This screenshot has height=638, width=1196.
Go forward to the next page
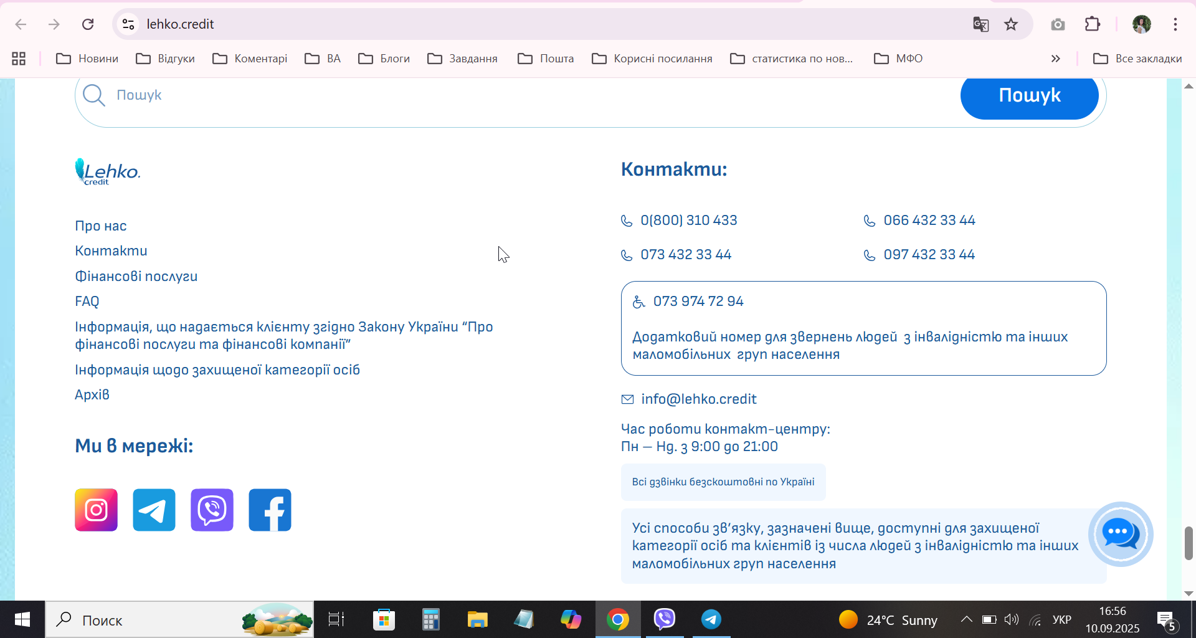(x=54, y=24)
